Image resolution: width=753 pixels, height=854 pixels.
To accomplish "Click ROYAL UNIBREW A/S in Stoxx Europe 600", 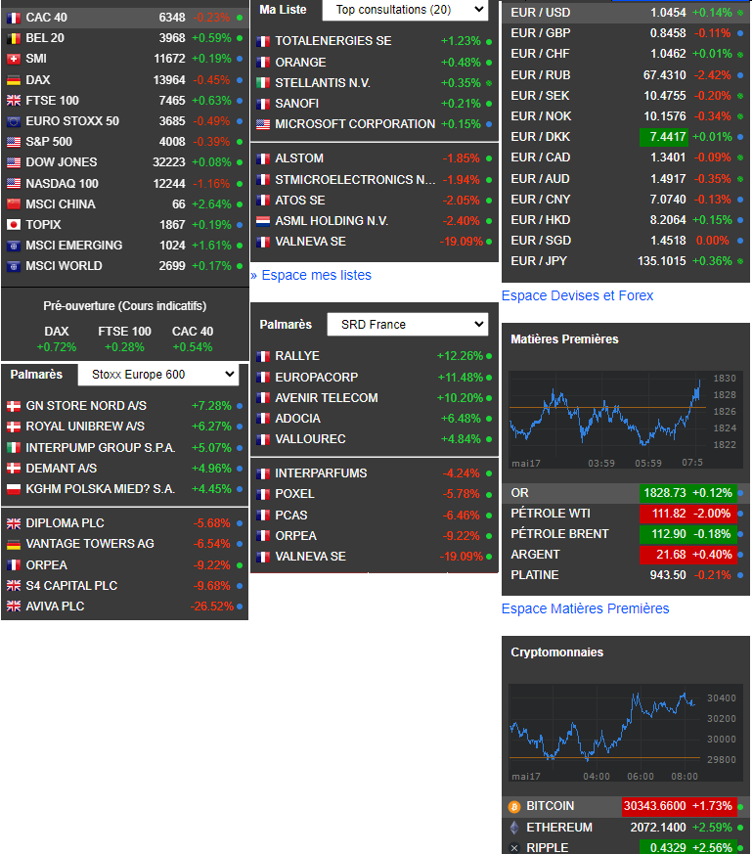I will tap(85, 427).
